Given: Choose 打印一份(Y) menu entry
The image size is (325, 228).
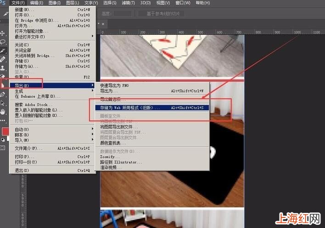Looking at the screenshot, I should point(52,162).
